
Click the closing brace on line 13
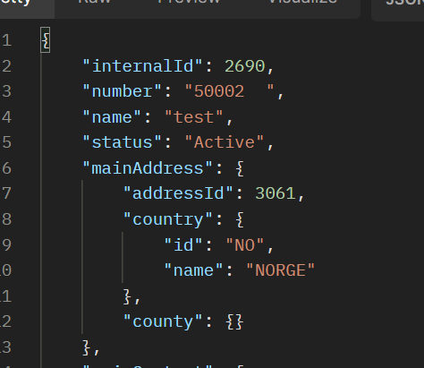tap(87, 347)
